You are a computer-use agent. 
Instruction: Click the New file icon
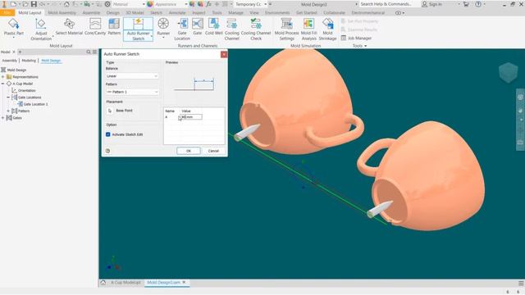13,4
